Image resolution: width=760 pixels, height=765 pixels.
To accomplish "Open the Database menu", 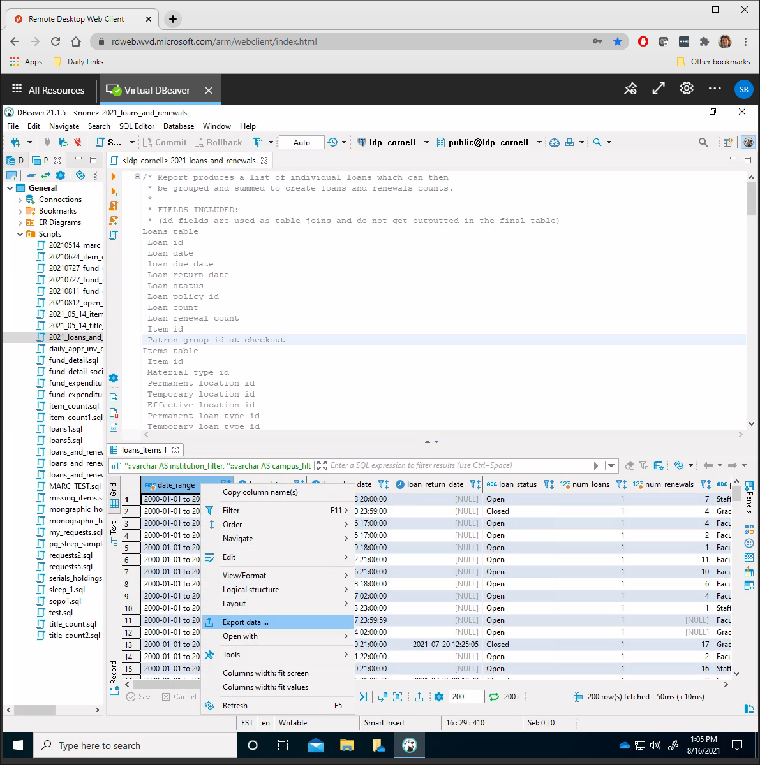I will (x=179, y=126).
